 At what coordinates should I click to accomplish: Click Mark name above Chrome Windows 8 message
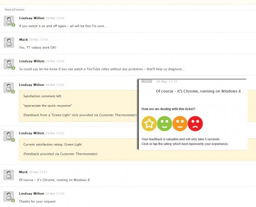(23, 172)
